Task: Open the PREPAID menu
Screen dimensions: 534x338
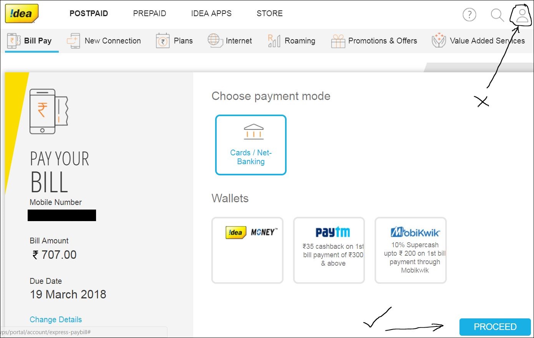Action: pos(149,13)
